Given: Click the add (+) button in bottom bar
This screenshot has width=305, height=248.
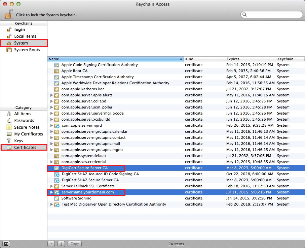Looking at the screenshot, I should click(x=51, y=244).
